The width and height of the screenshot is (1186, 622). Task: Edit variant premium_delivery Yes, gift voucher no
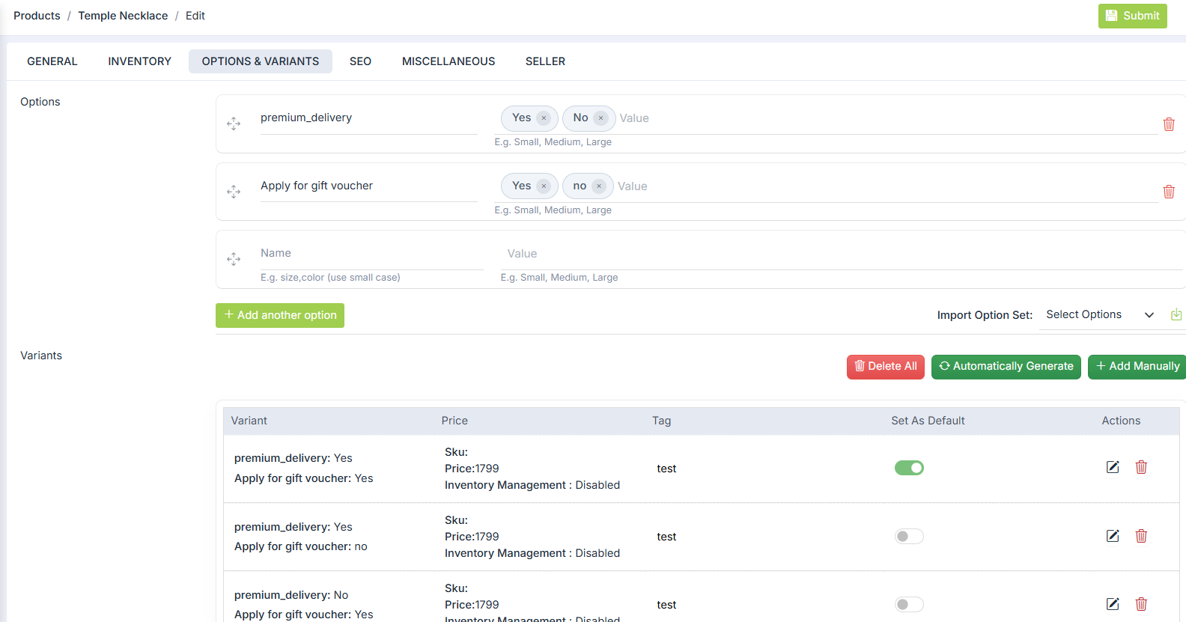[1113, 536]
